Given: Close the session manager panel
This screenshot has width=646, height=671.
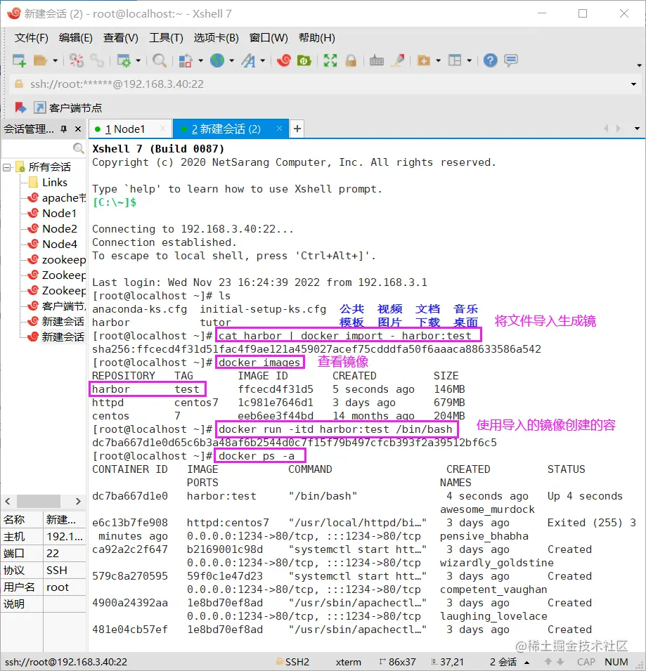Looking at the screenshot, I should click(x=78, y=129).
